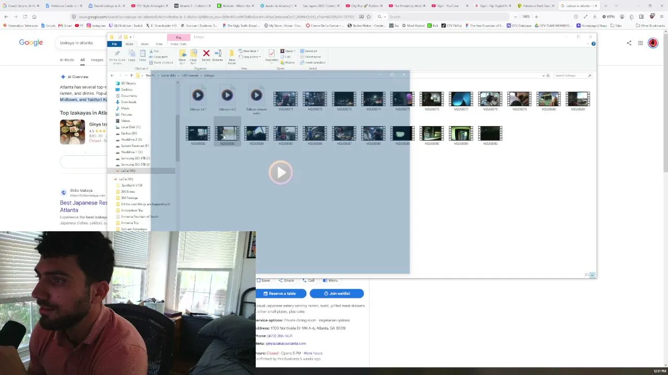Click Invert selection in the ribbon

click(313, 63)
